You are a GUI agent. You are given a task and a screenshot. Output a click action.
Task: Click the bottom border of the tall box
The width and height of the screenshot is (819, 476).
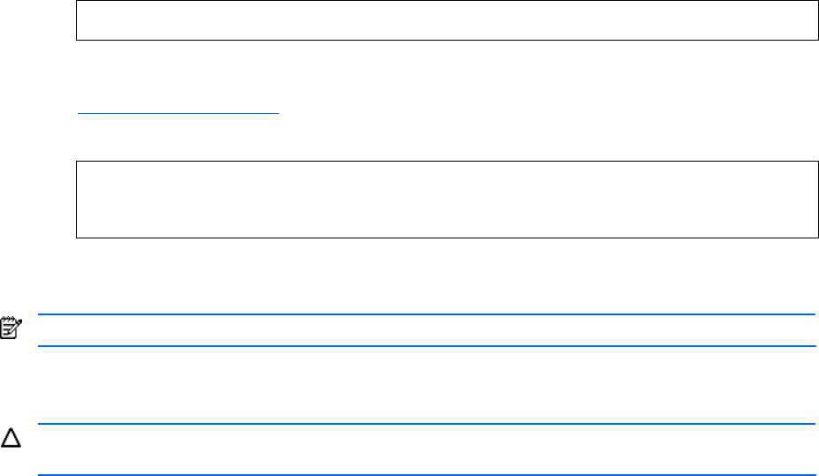pos(447,238)
